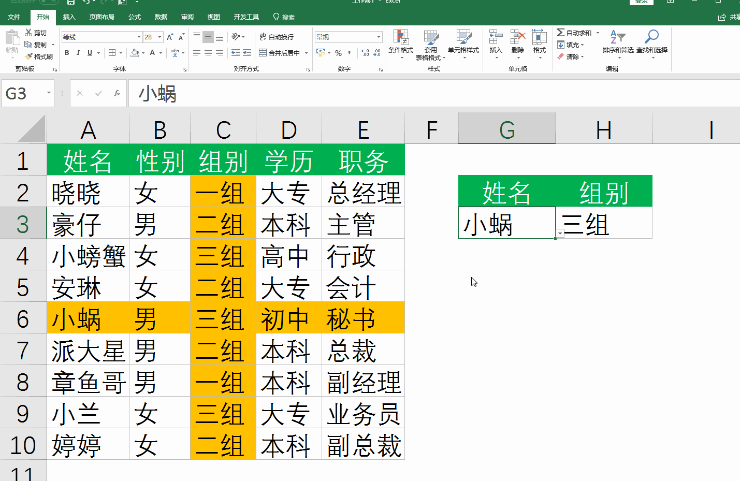Open the Fill (填充) dropdown
Screen dimensions: 740x481
click(x=571, y=45)
